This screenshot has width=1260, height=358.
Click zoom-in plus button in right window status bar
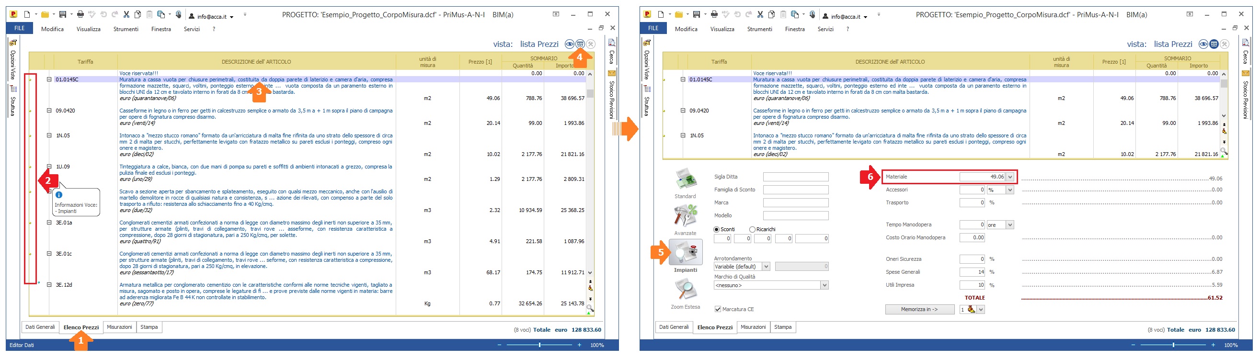pos(1214,345)
